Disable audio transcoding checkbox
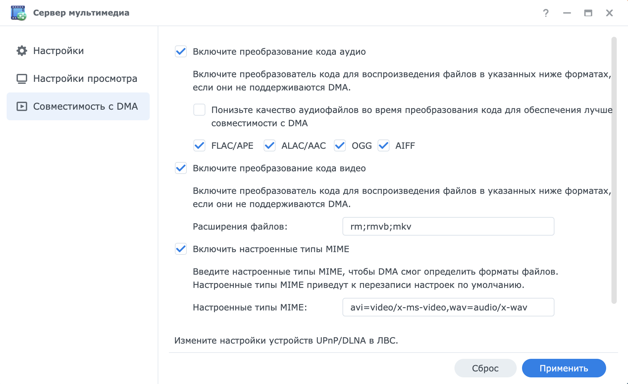This screenshot has height=384, width=628. point(181,52)
